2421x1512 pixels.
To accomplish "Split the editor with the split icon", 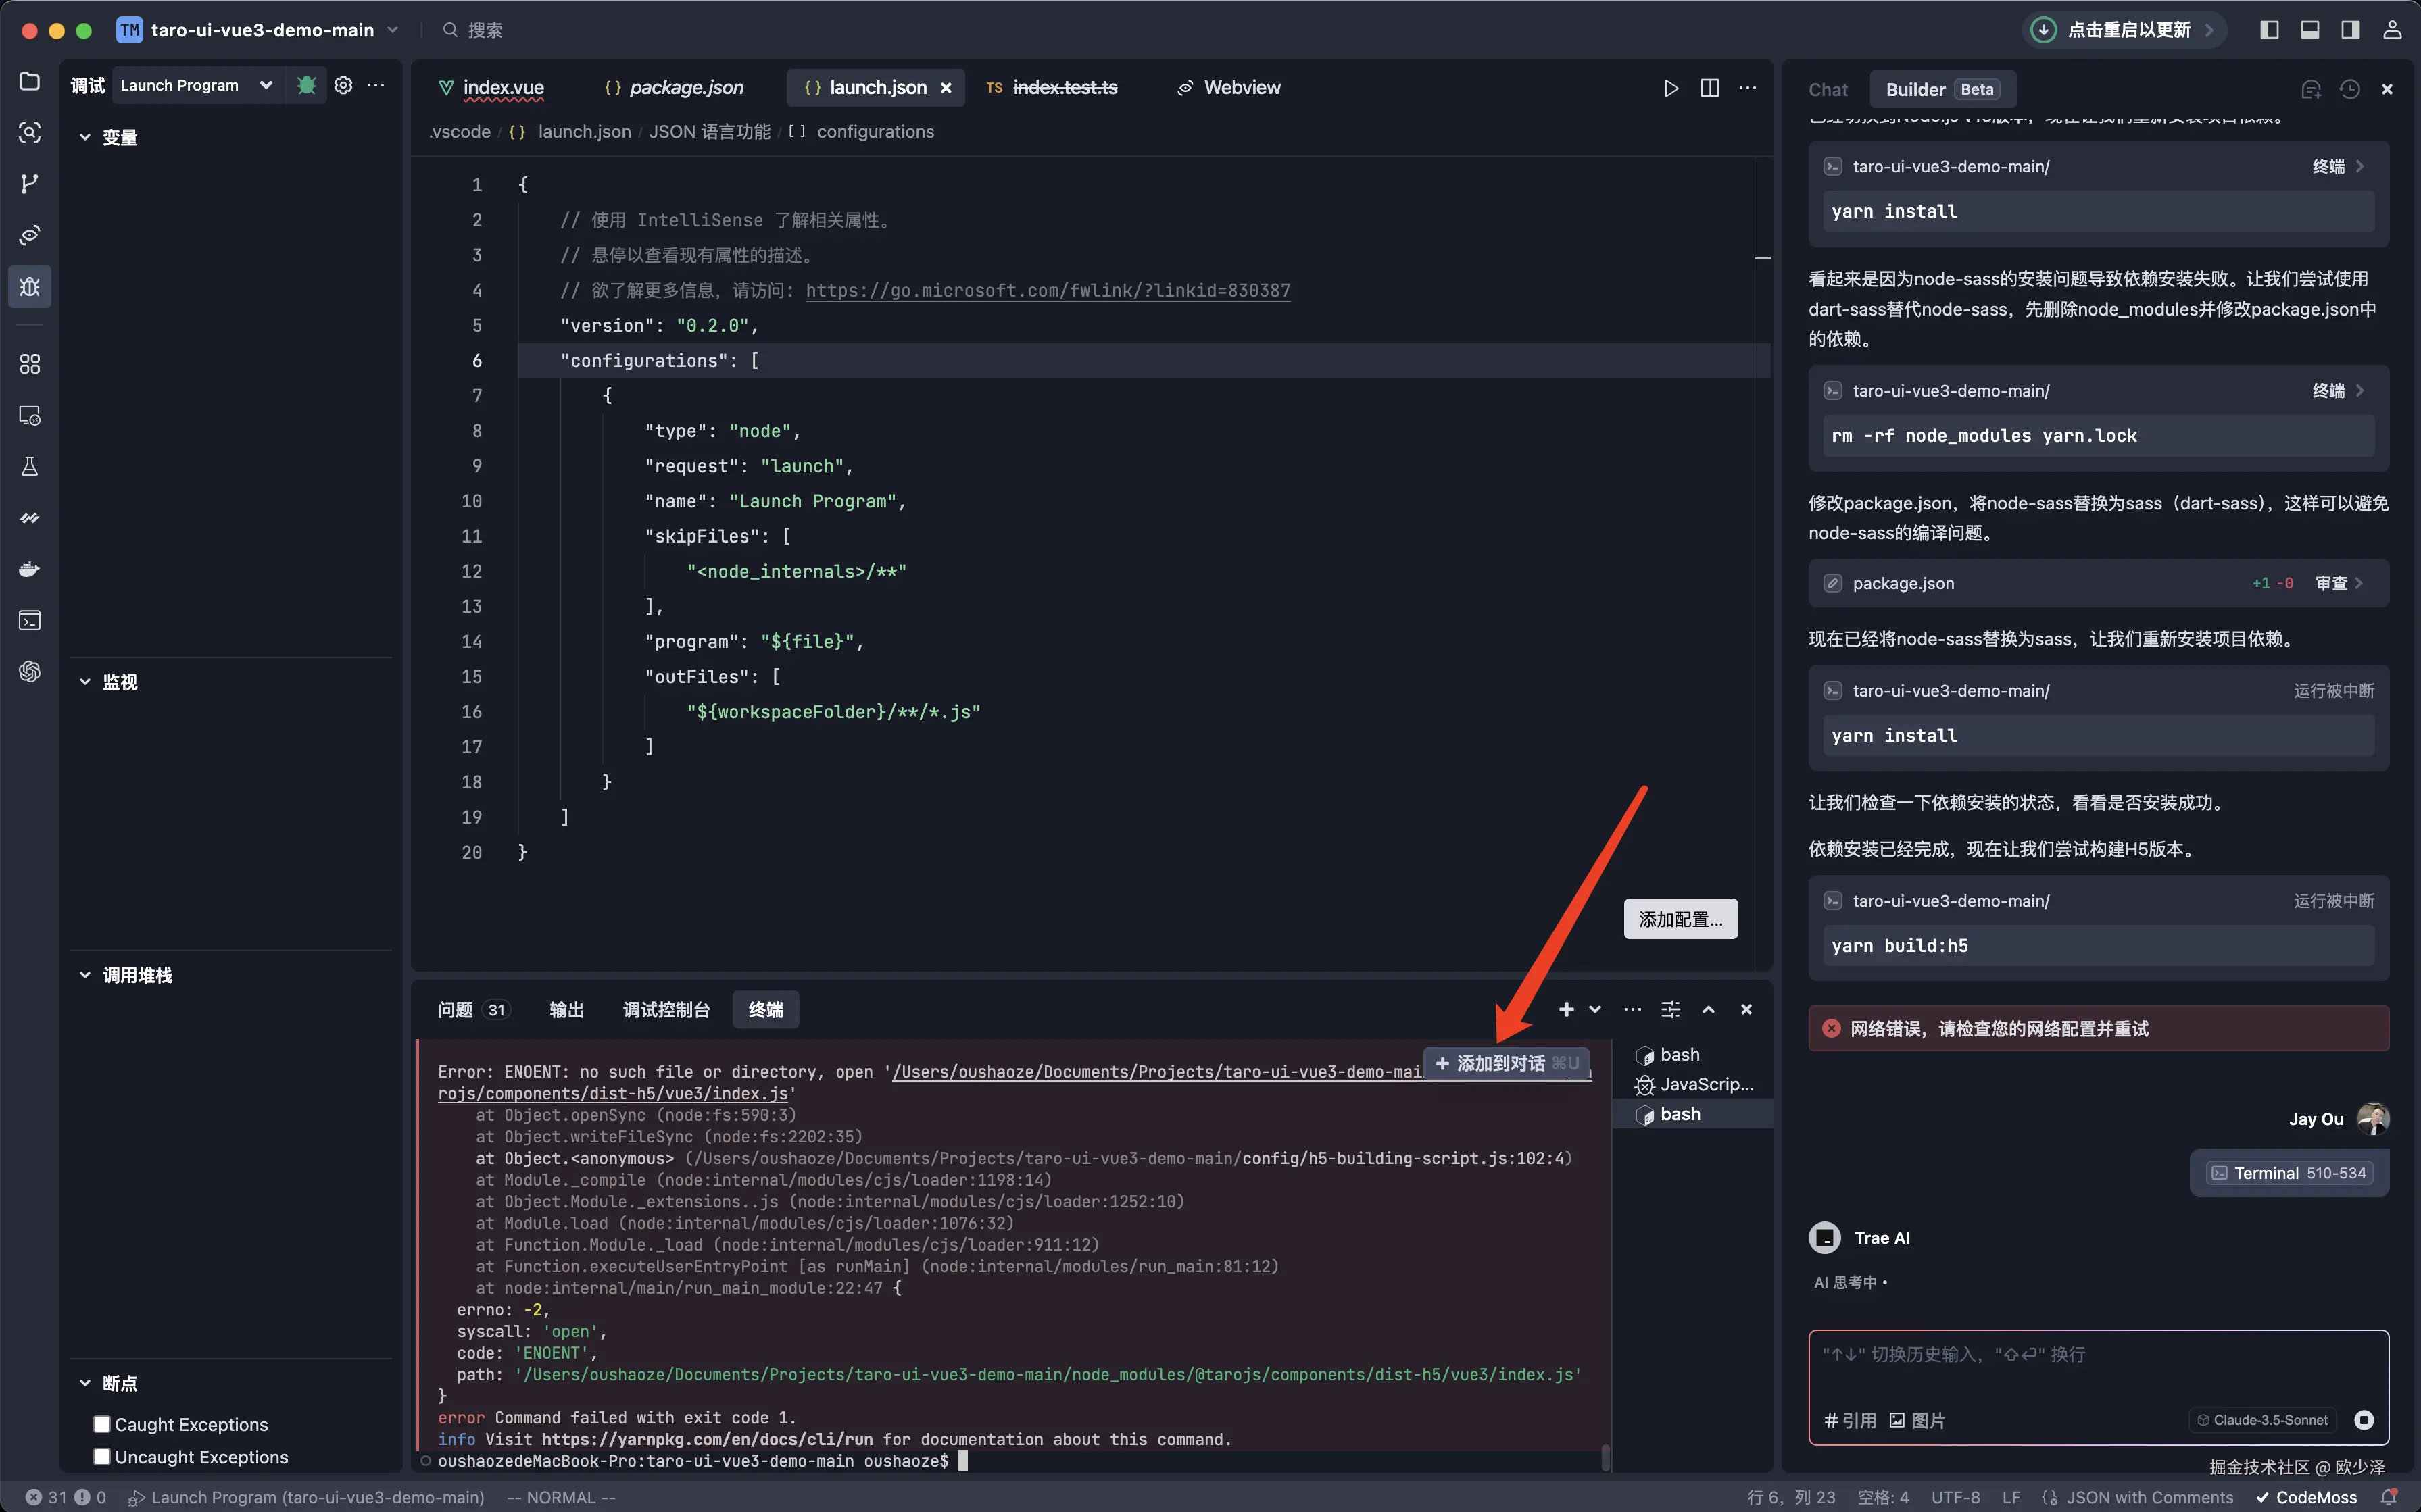I will coord(1710,88).
